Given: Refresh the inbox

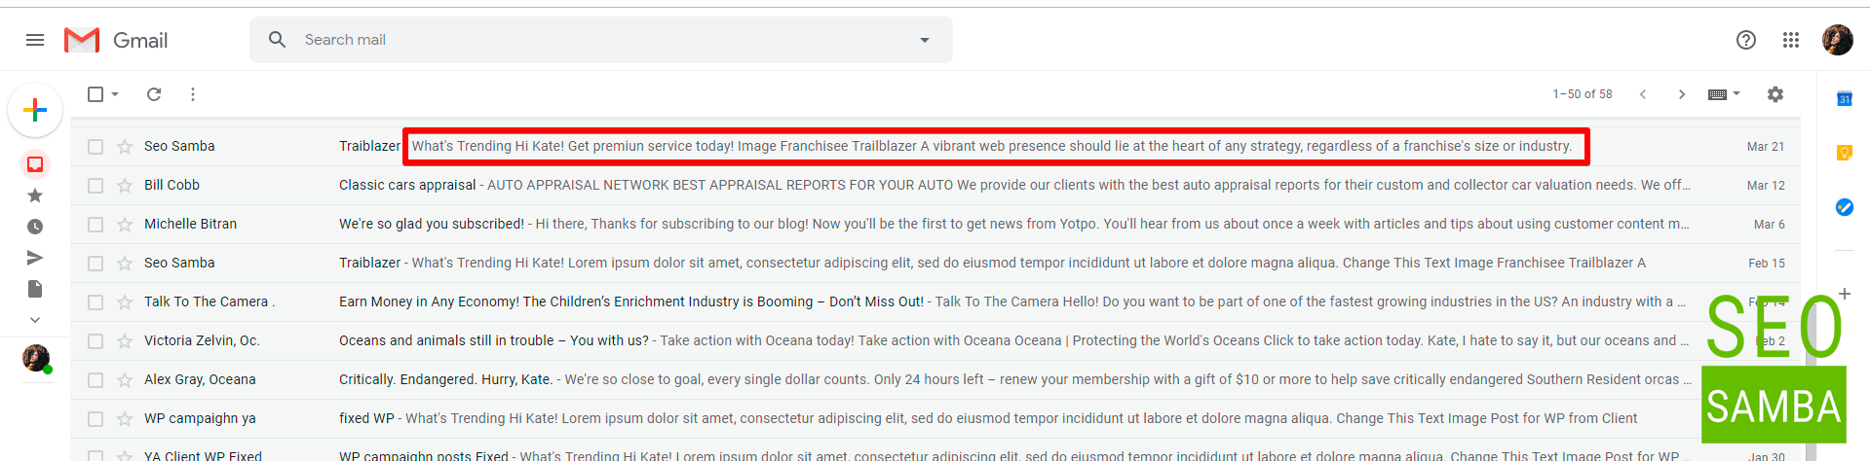Looking at the screenshot, I should pos(154,94).
